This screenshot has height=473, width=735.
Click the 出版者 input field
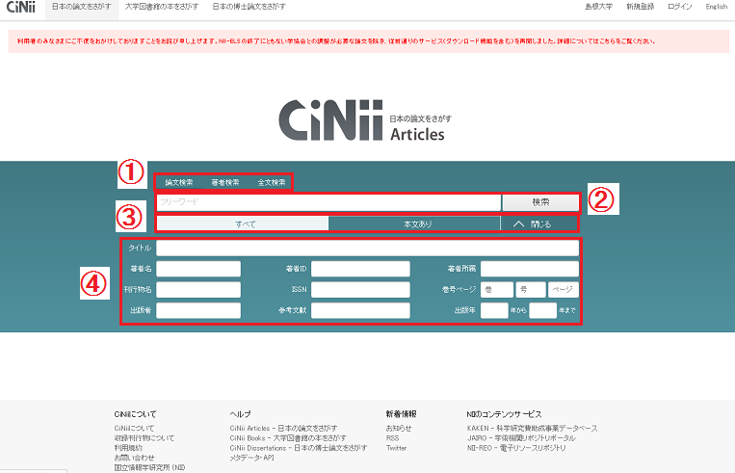pos(198,310)
